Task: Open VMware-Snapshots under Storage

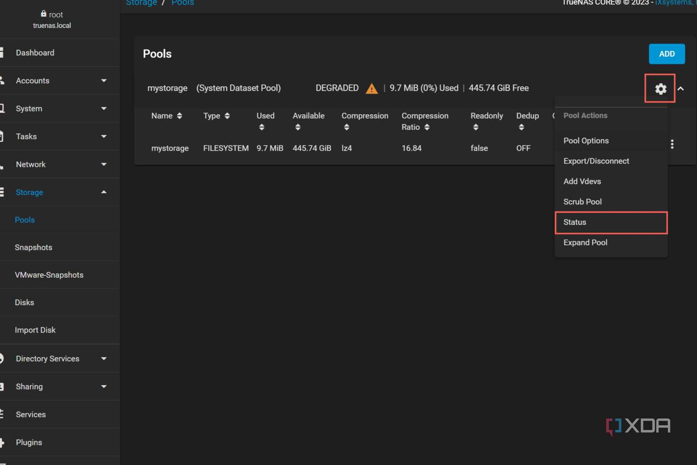Action: [60, 275]
